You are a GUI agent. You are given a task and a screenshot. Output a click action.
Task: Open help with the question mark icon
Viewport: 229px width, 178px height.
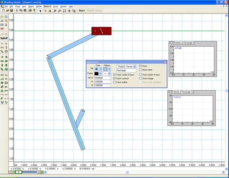pyautogui.click(x=34, y=11)
